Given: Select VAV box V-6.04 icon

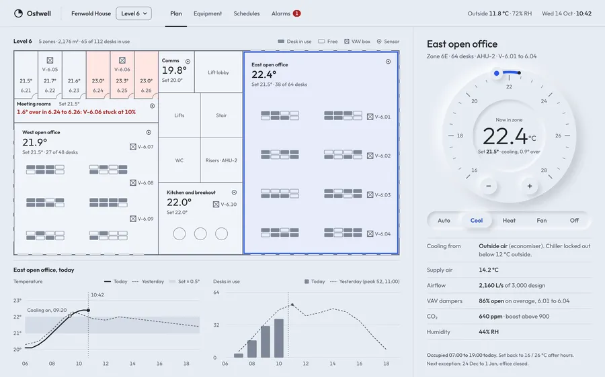Looking at the screenshot, I should (x=370, y=233).
